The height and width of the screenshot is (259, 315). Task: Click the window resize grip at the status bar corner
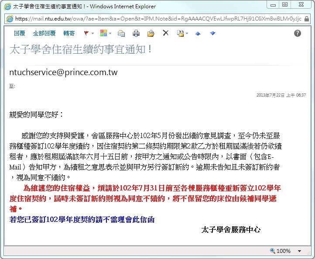tap(309, 253)
